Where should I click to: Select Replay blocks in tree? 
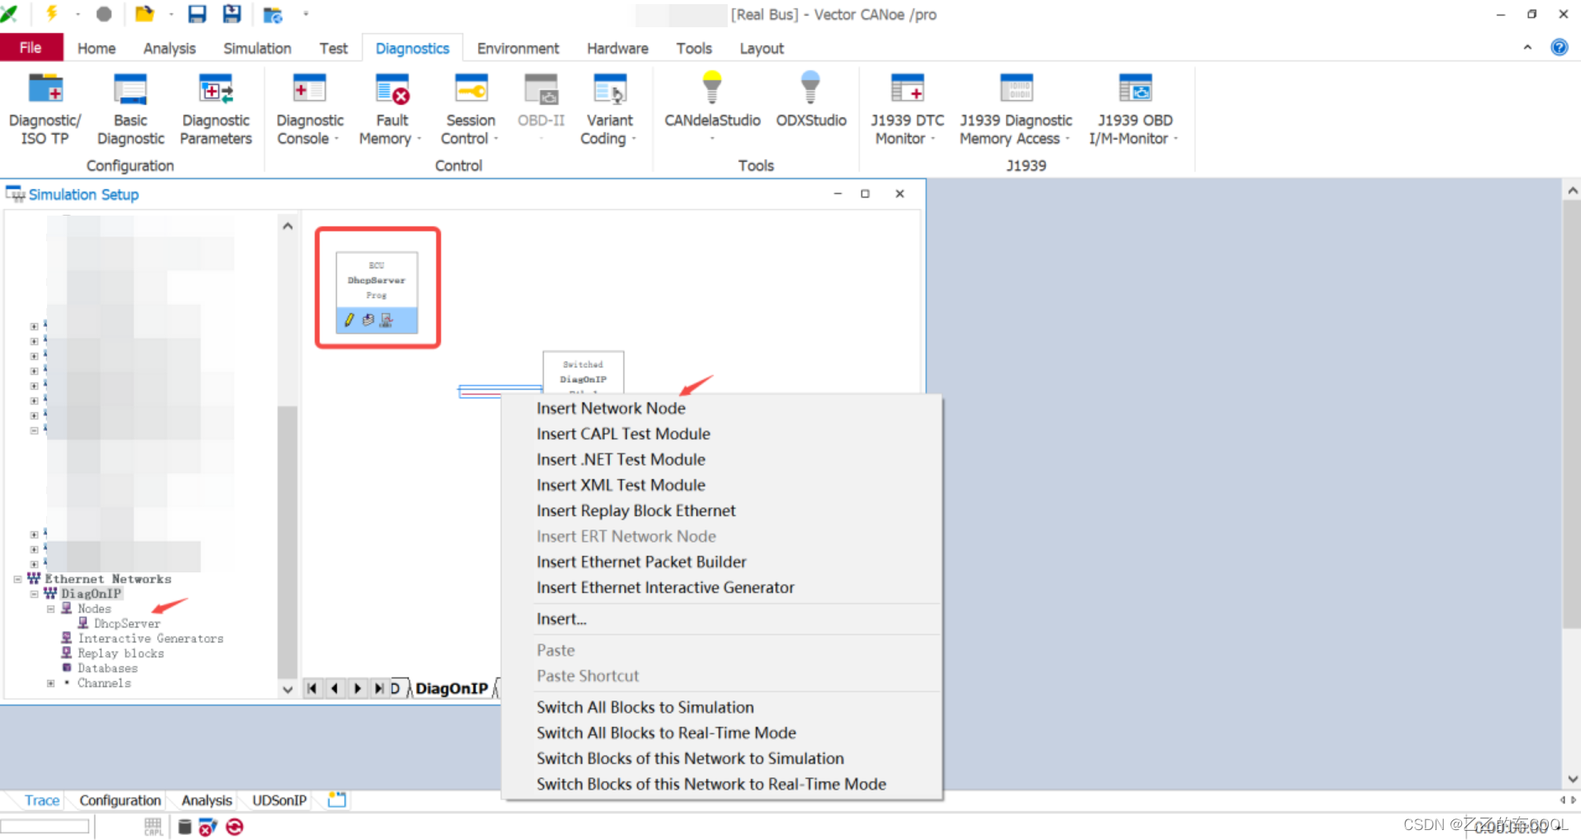tap(121, 653)
